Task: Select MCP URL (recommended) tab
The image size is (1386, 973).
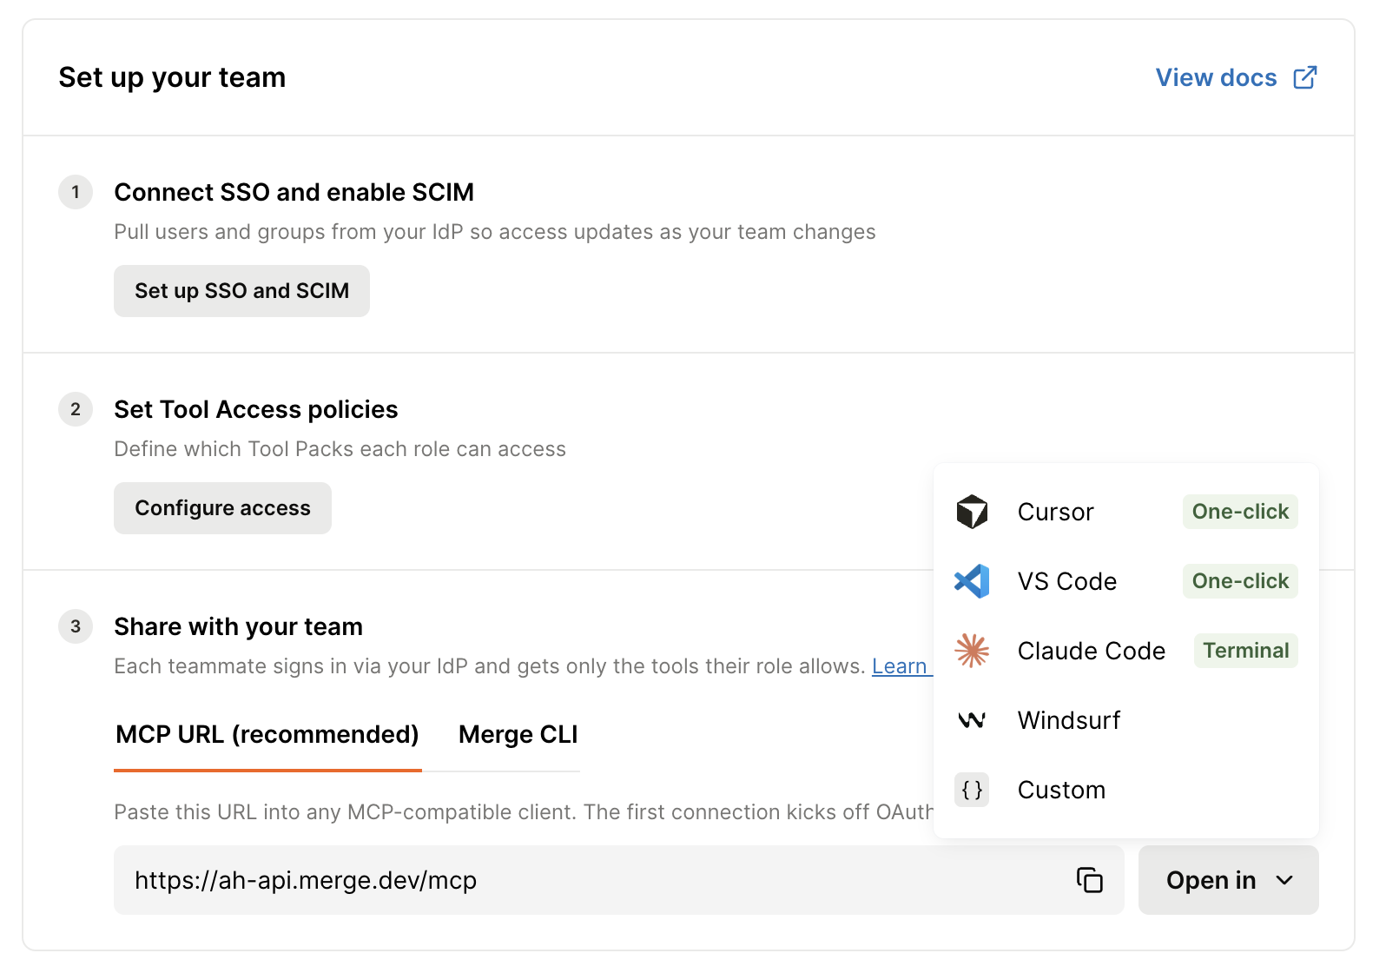Action: click(267, 735)
